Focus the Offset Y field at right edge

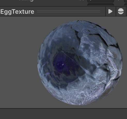pyautogui.click(x=125, y=5)
